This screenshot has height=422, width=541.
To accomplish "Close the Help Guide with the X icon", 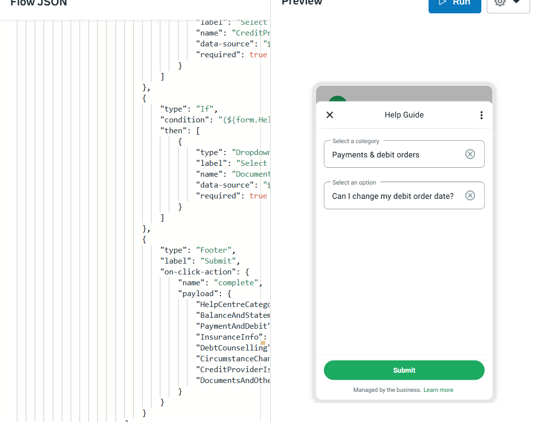I will [x=330, y=115].
